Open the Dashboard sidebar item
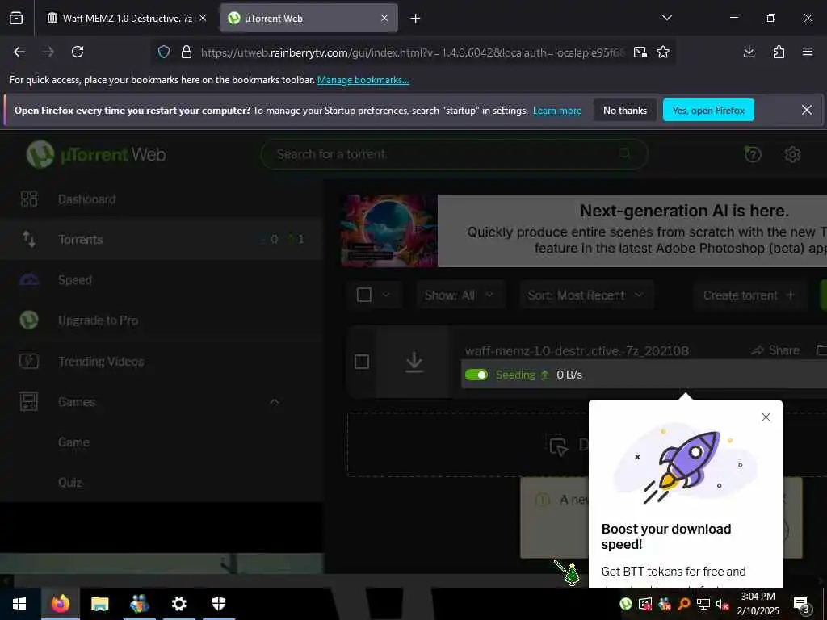This screenshot has height=620, width=827. (87, 199)
